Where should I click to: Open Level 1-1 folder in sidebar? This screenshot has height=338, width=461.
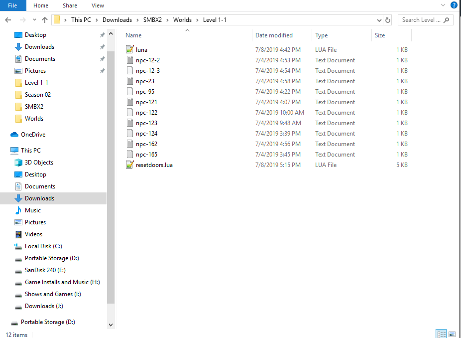(x=36, y=83)
